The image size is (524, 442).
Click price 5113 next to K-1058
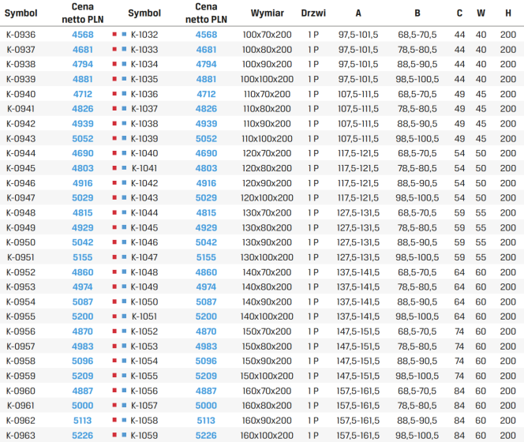click(206, 421)
